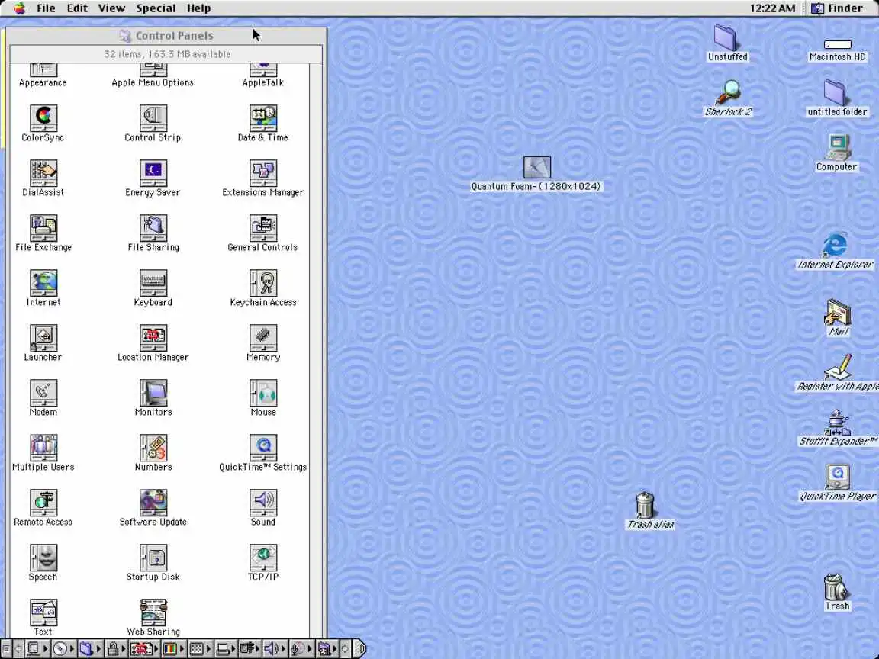Select the Software Update icon
Image resolution: width=879 pixels, height=659 pixels.
tap(153, 503)
